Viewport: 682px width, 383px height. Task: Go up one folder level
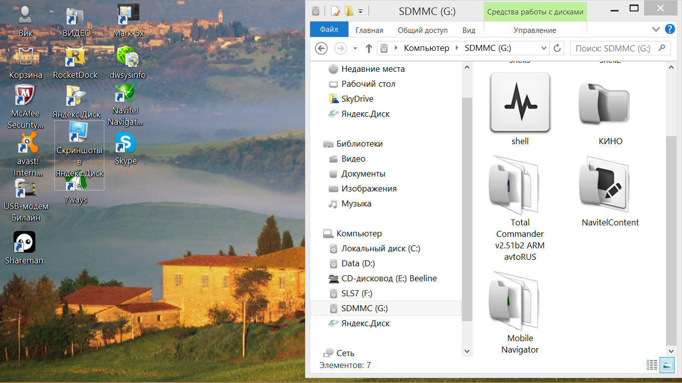coord(369,48)
